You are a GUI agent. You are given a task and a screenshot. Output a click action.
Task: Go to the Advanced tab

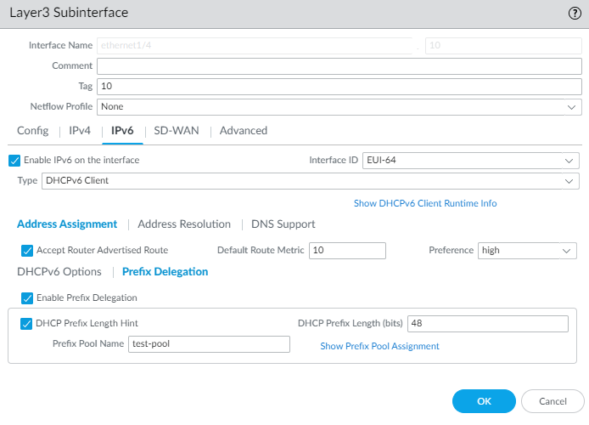(244, 131)
